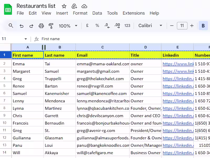Image resolution: width=210 pixels, height=158 pixels.
Task: Click the Redo arrow icon
Action: (31, 26)
